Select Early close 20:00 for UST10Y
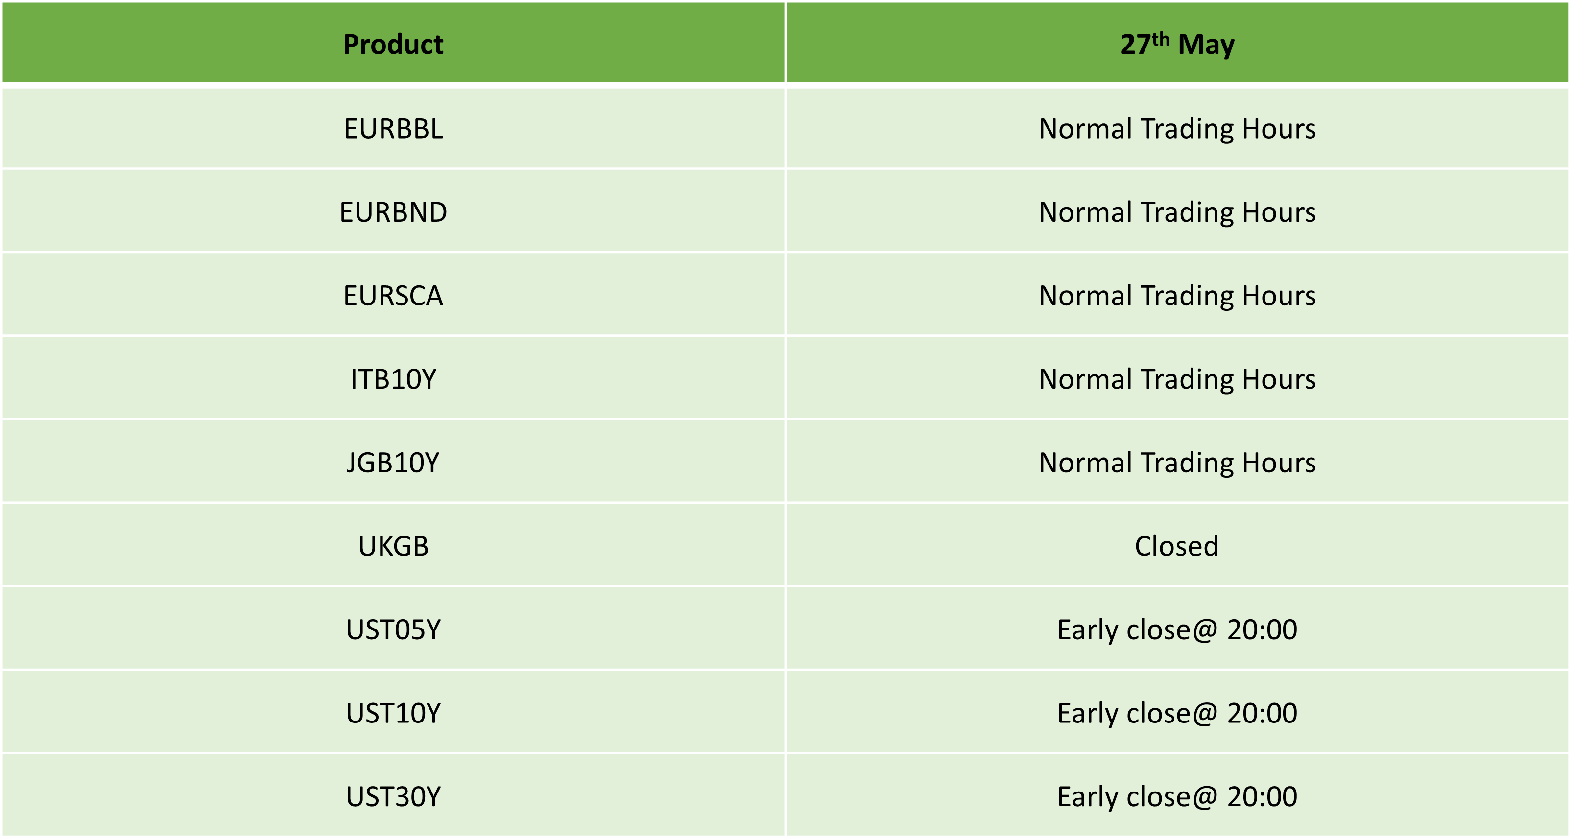This screenshot has width=1574, height=839. tap(1177, 713)
